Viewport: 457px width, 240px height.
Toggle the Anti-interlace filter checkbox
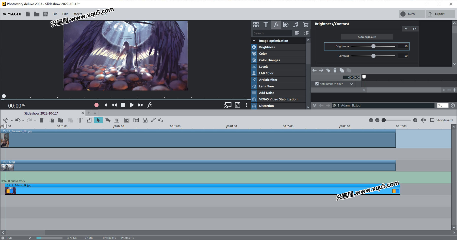317,84
